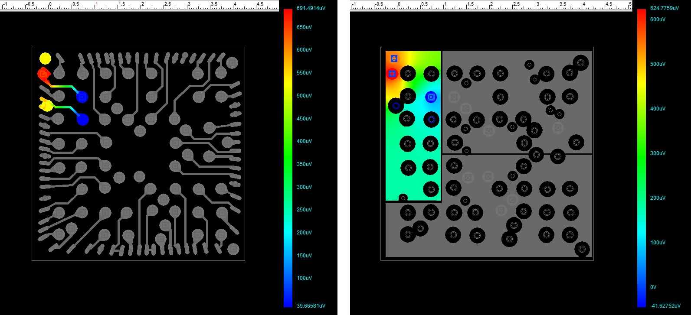The width and height of the screenshot is (691, 315).
Task: Select the 650uV legend label
Action: [x=304, y=27]
